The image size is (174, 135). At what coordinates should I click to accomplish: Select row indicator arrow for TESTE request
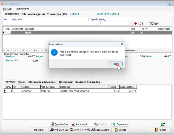coord(4,33)
